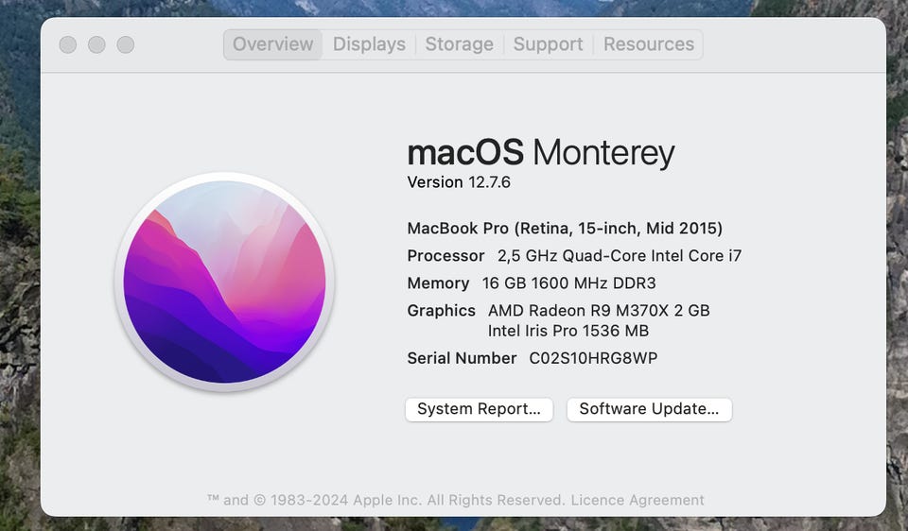Click the processor value 2,5 GHz Quad-Core Intel Core i7
The width and height of the screenshot is (908, 531).
click(620, 256)
